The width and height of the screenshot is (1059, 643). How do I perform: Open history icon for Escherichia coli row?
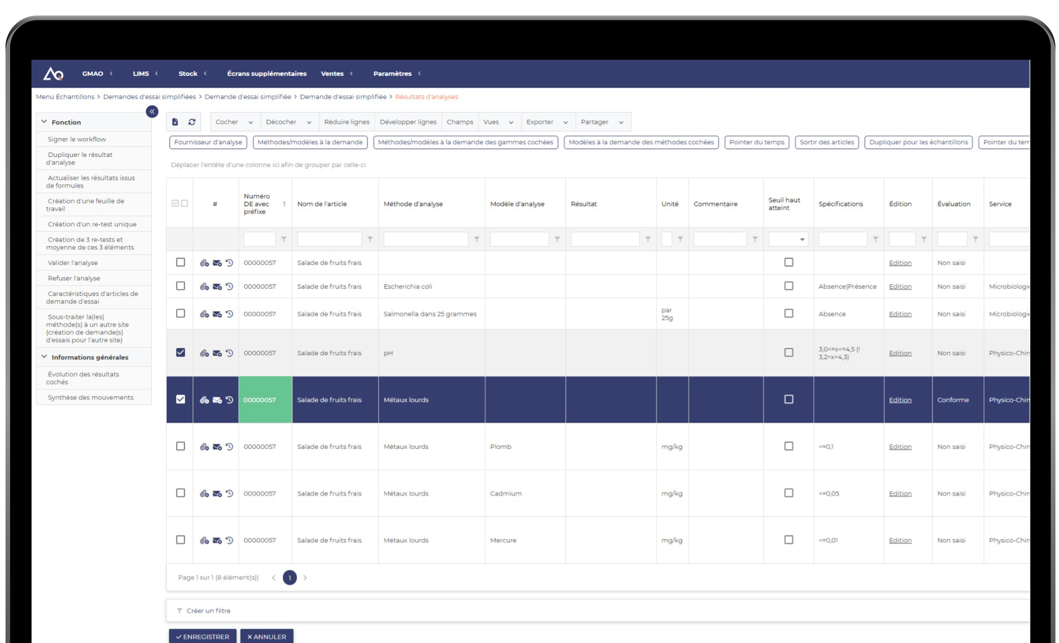coord(229,287)
